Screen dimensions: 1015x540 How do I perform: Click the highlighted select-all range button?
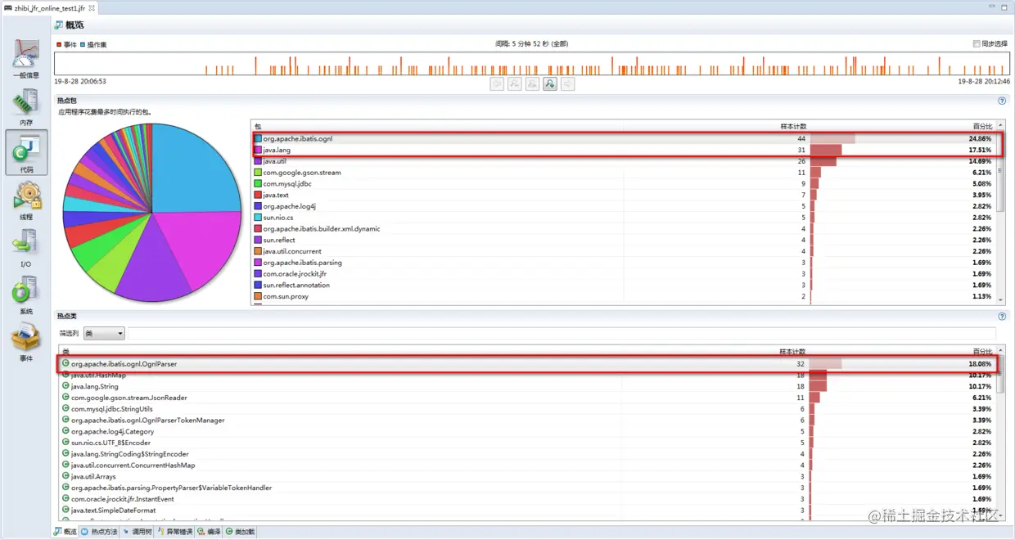550,83
